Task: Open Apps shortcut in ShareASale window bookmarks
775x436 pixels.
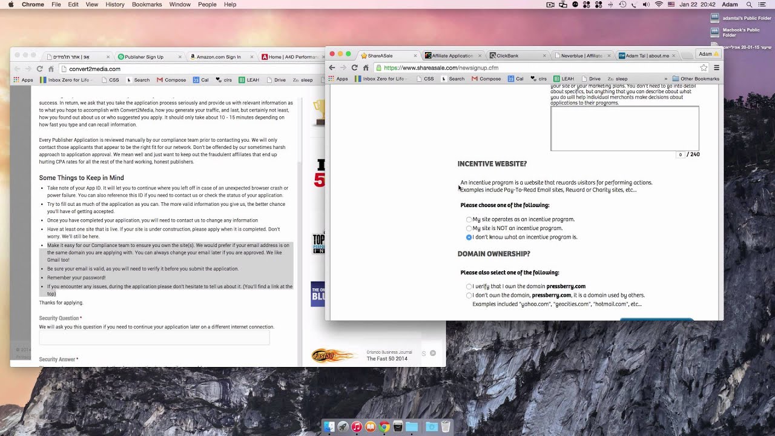Action: click(x=338, y=79)
